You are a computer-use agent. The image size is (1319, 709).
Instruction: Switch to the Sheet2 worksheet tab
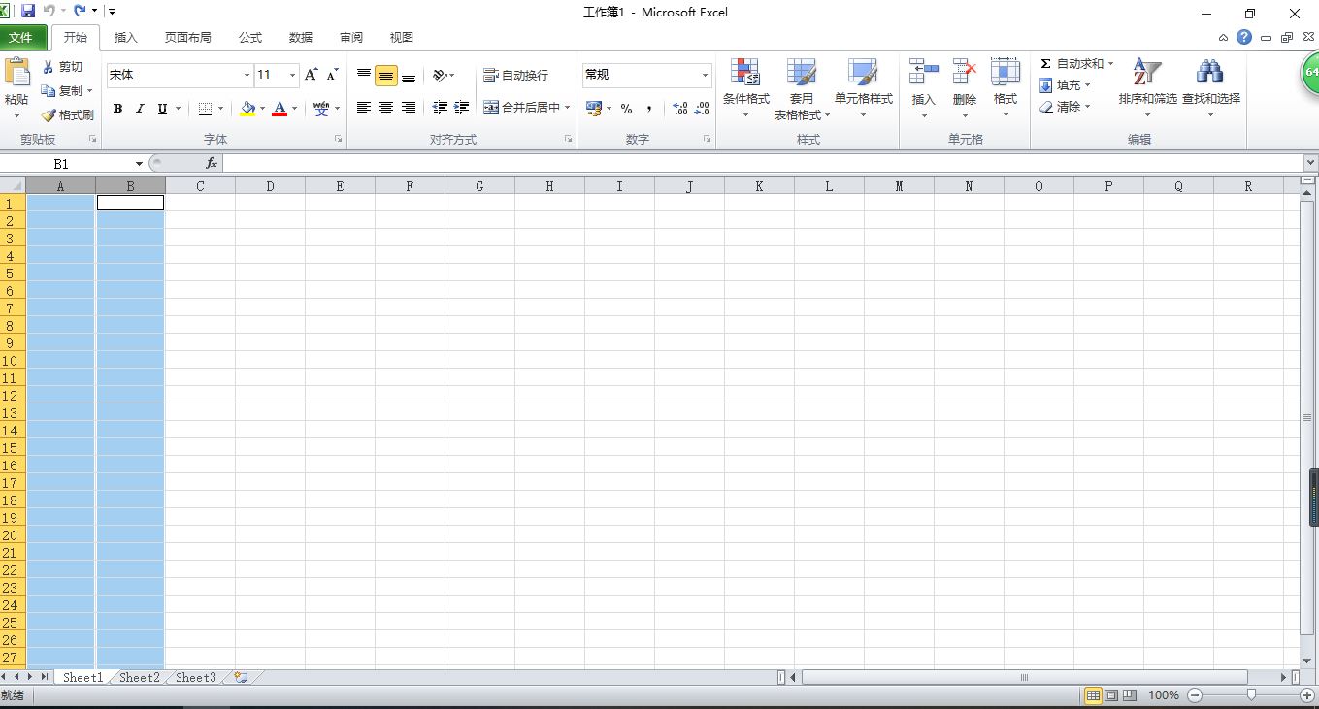click(139, 677)
